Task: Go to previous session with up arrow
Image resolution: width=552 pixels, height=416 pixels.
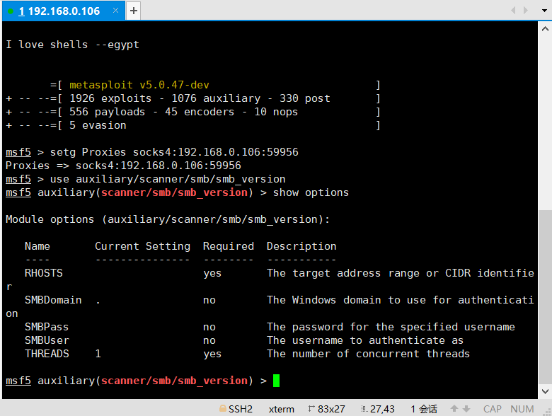Action: pyautogui.click(x=454, y=409)
